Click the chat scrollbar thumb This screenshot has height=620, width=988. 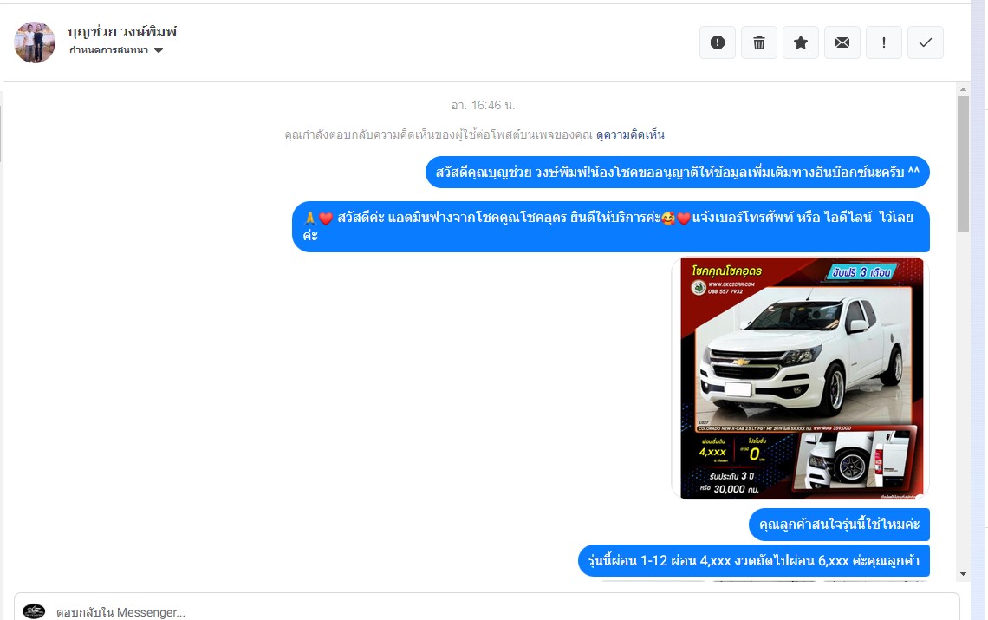[x=963, y=163]
